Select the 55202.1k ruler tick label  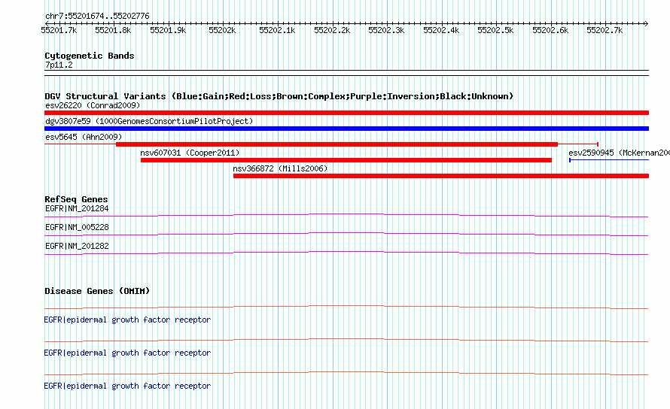pyautogui.click(x=277, y=30)
